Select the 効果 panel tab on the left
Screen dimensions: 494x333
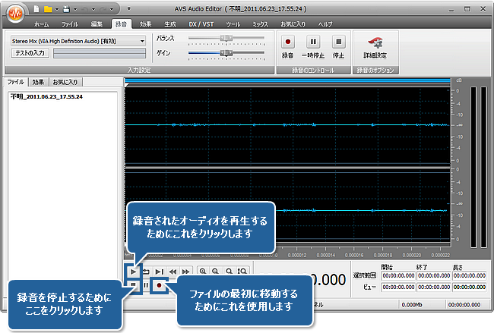pos(38,82)
